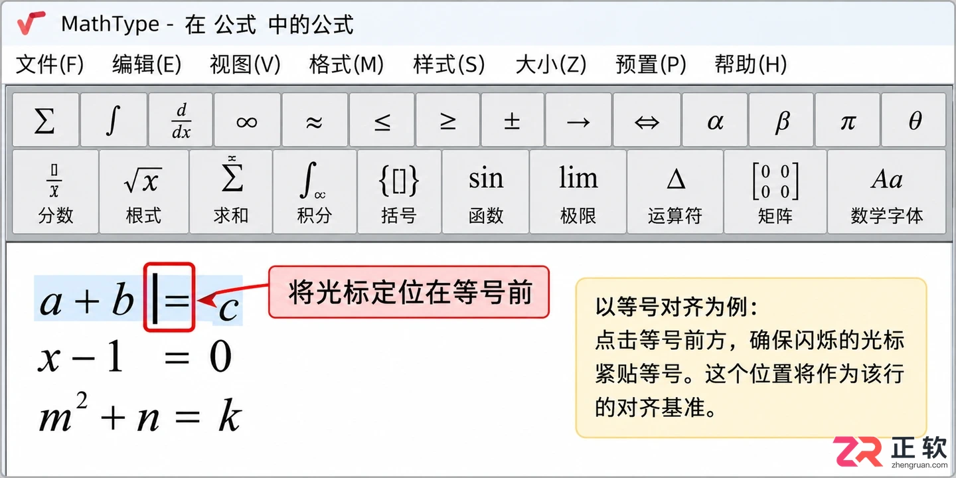
Task: Insert the Greek letter beta
Action: click(781, 120)
